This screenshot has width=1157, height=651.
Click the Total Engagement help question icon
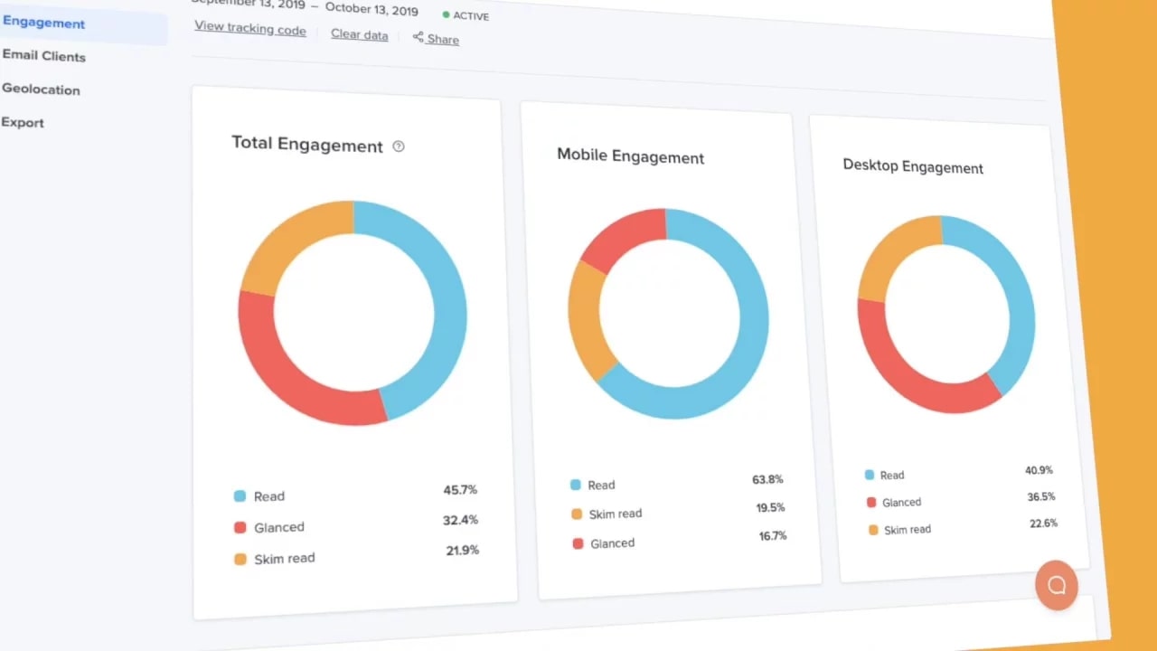pos(399,146)
